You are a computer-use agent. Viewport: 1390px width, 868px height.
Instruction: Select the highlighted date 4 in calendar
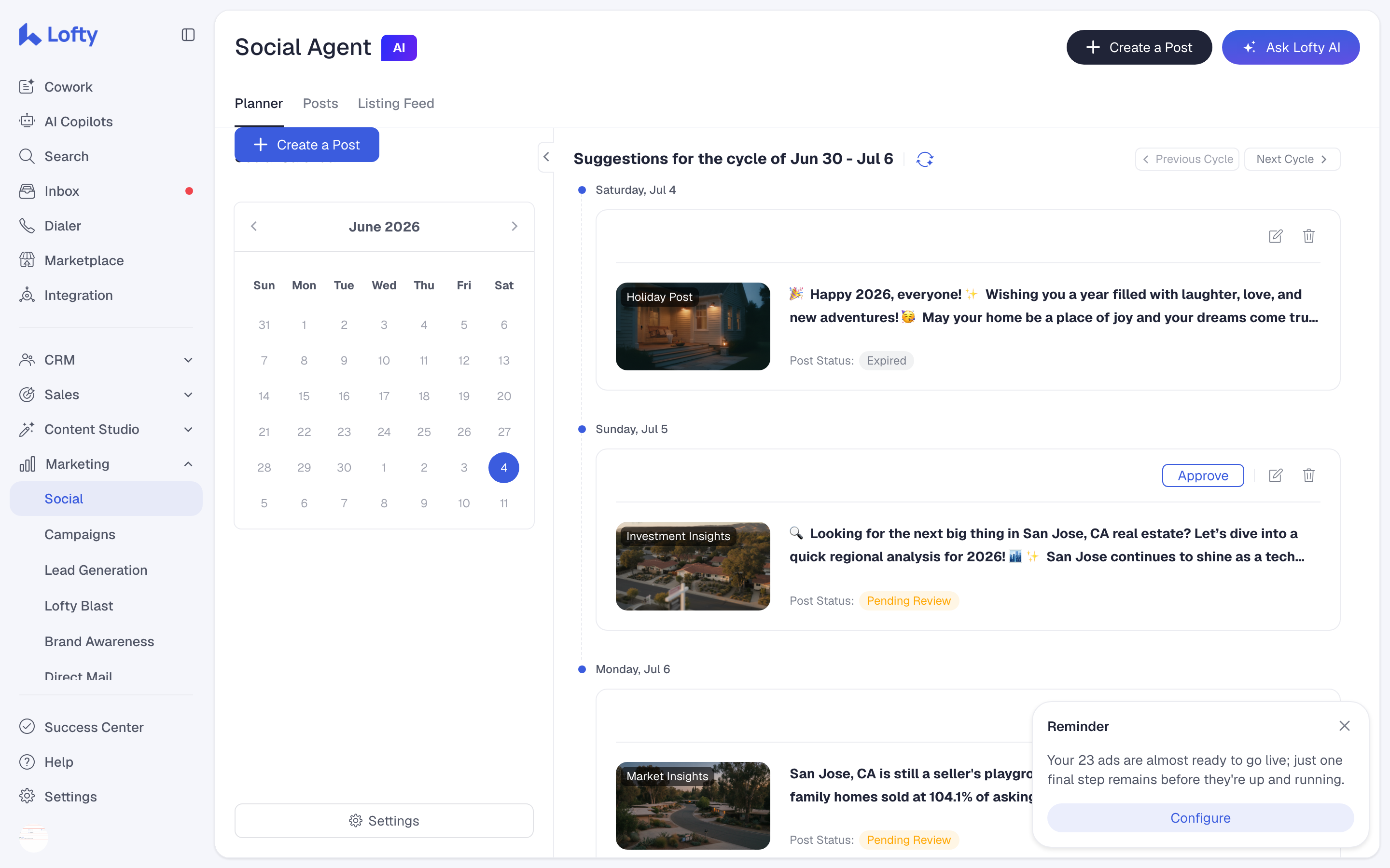504,467
